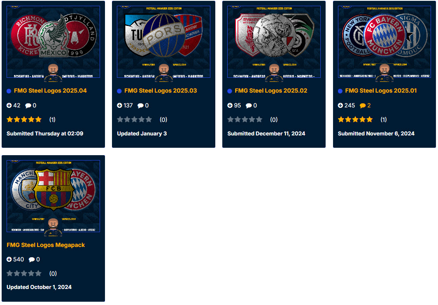Click the download icon on the Megapack card
The width and height of the screenshot is (438, 305).
click(x=9, y=259)
